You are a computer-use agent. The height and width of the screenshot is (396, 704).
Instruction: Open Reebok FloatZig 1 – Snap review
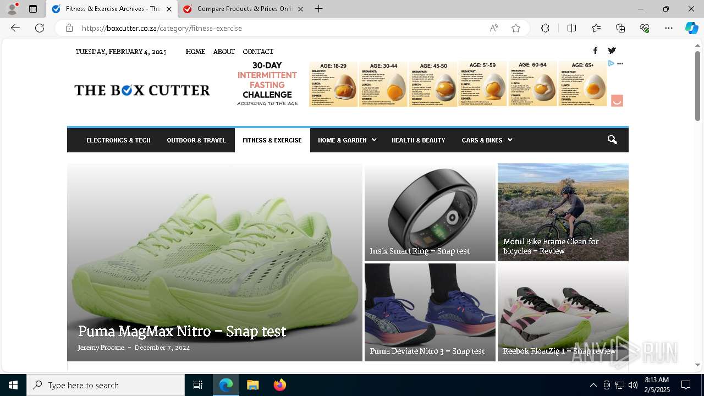coord(559,351)
